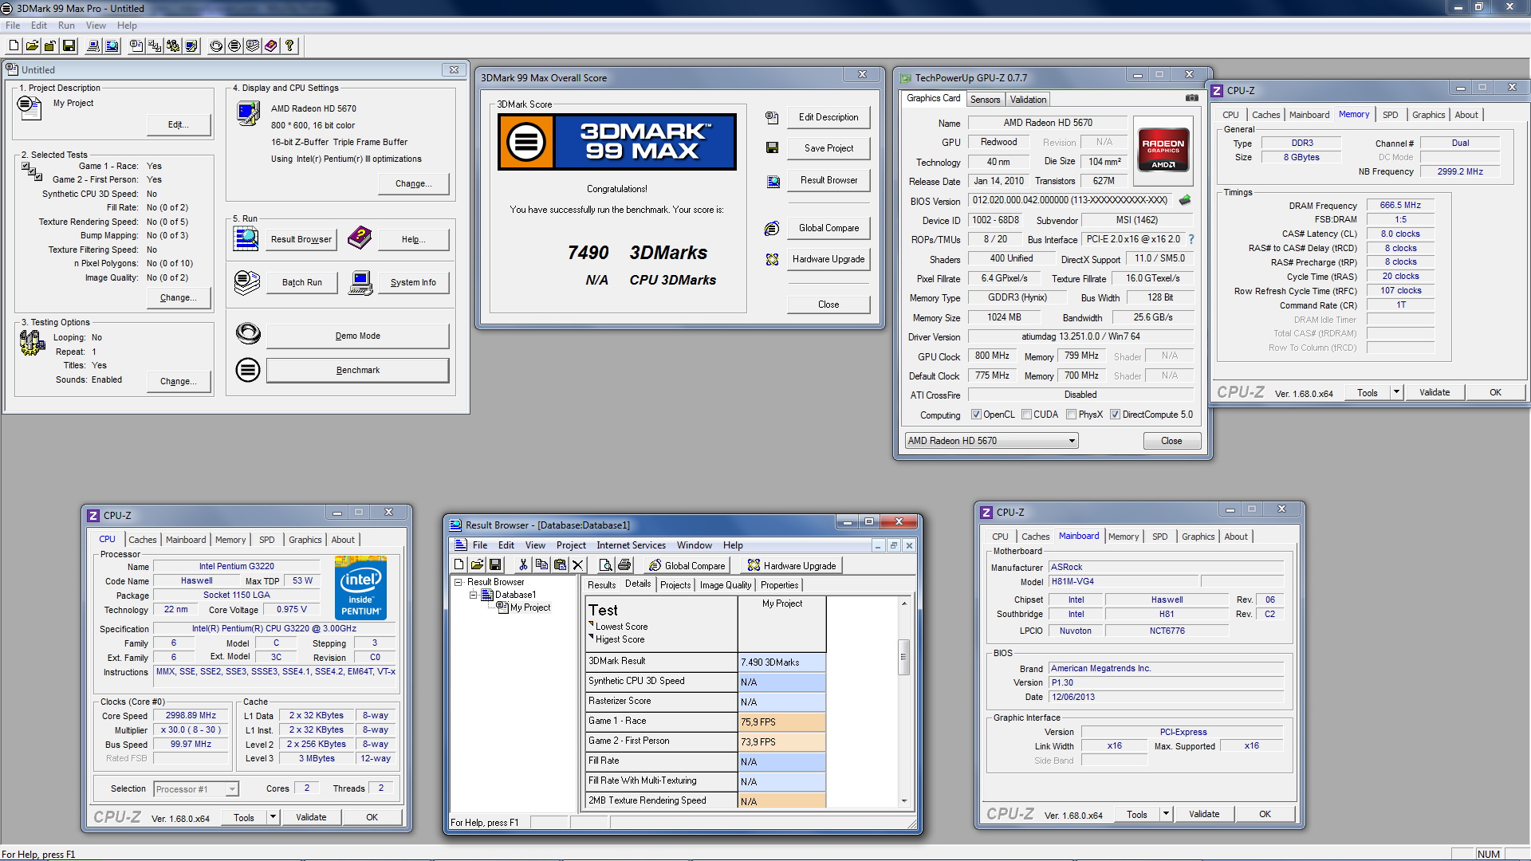Open Processor #1 selection dropdown in CPU-Z
The height and width of the screenshot is (861, 1531).
coord(195,789)
